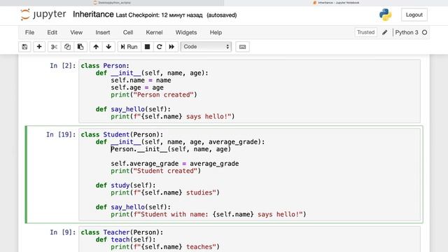Paste cells below icon
Image resolution: width=448 pixels, height=252 pixels.
coord(80,47)
